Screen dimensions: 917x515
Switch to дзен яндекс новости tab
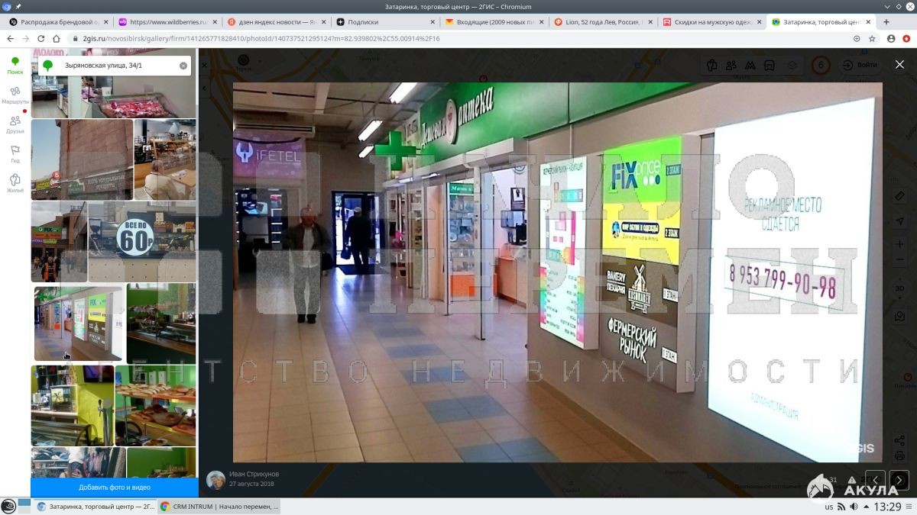coord(277,22)
